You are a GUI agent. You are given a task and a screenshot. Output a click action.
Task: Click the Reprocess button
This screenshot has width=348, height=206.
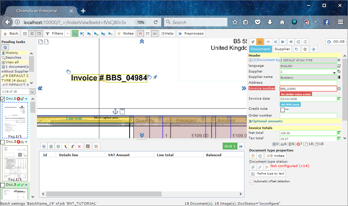pos(191,34)
